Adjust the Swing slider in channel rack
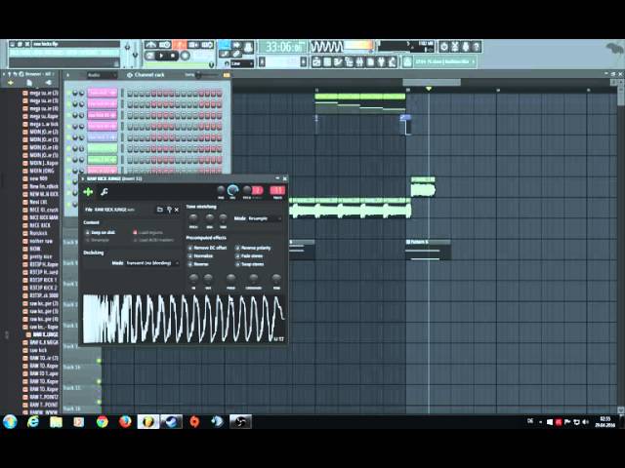Viewport: 625px width, 468px height. (206, 75)
